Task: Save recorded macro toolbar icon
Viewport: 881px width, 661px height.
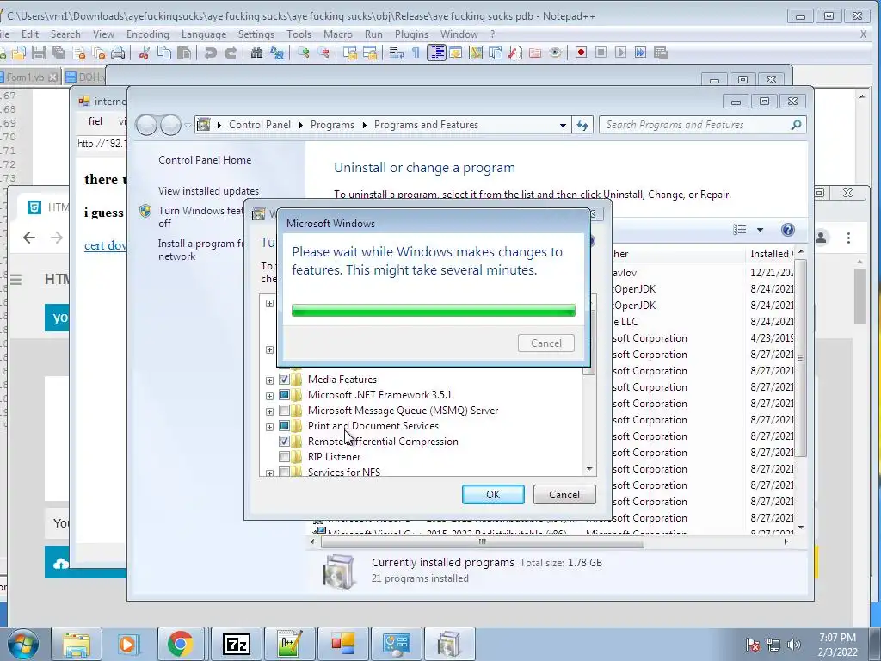Action: tap(660, 53)
